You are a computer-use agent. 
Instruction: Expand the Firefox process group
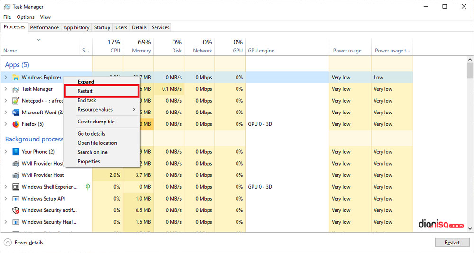[x=6, y=124]
